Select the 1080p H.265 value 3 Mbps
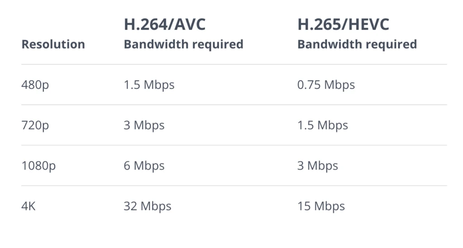 317,166
